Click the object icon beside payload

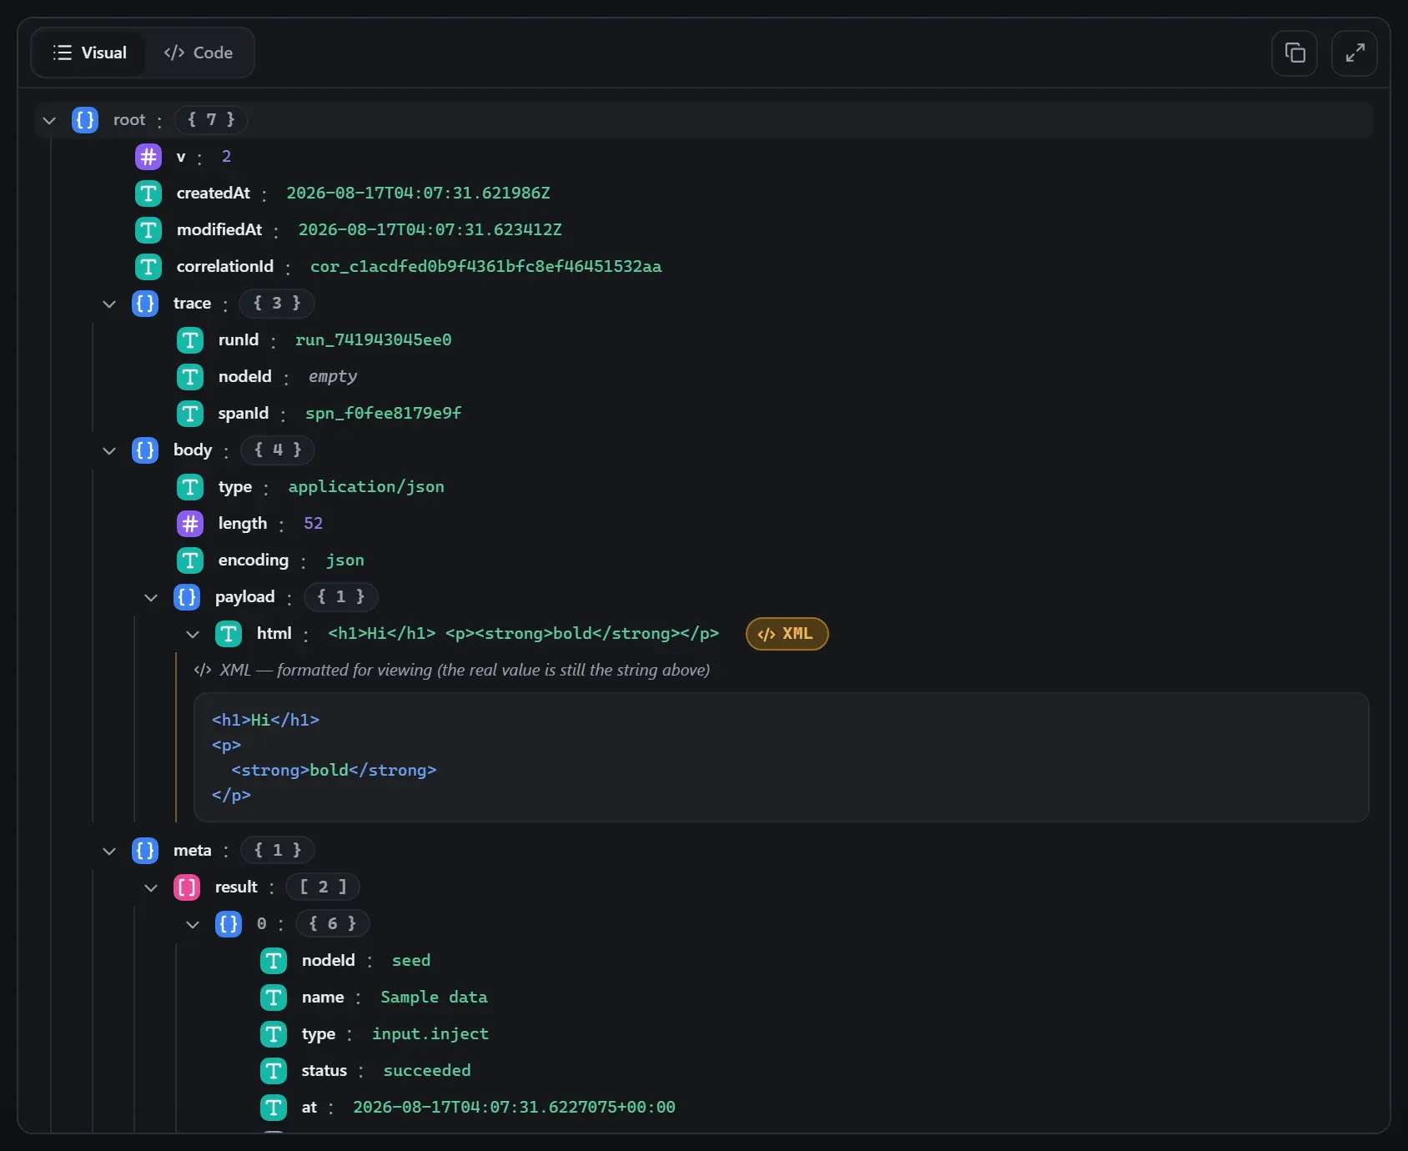(x=187, y=597)
